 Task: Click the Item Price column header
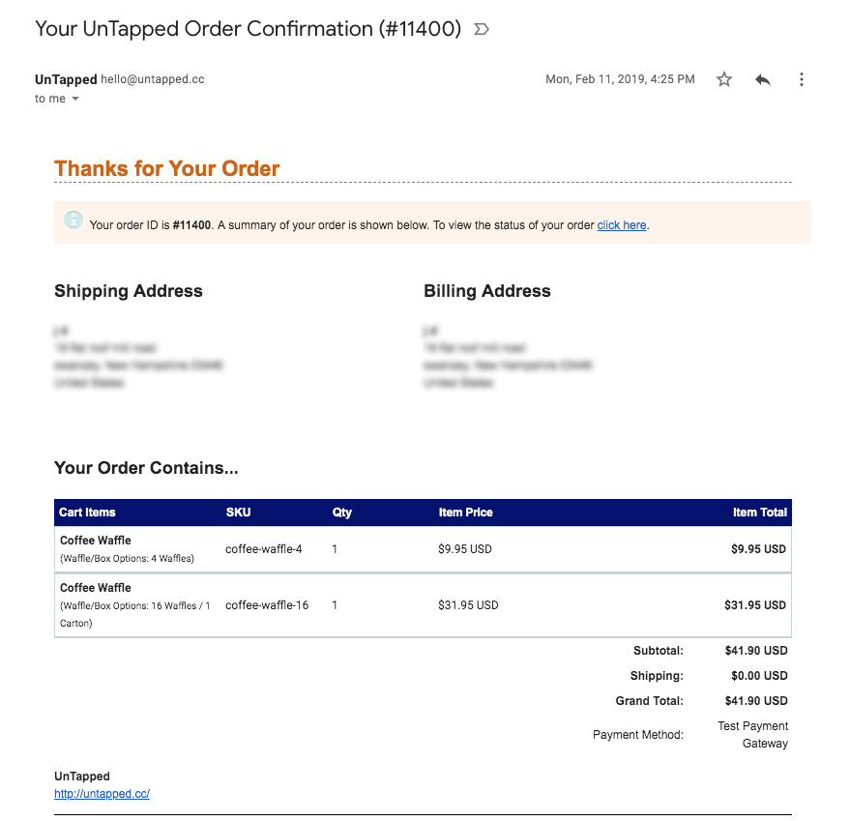[x=466, y=513]
